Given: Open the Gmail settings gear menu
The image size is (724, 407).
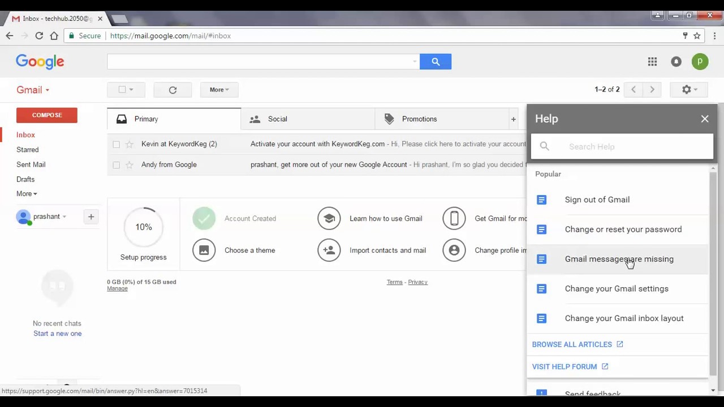Looking at the screenshot, I should (689, 89).
